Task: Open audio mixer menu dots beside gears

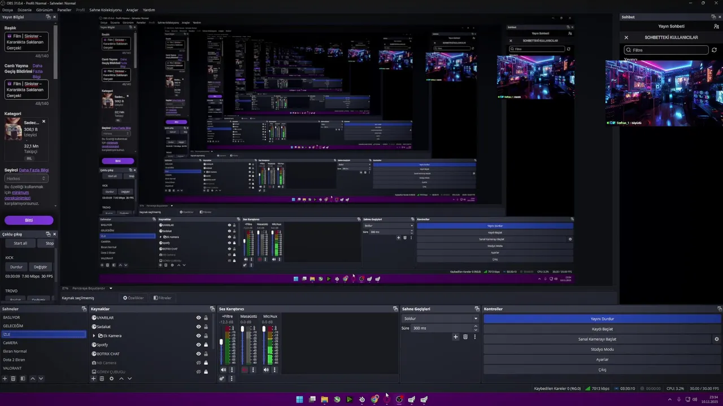Action: click(232, 378)
